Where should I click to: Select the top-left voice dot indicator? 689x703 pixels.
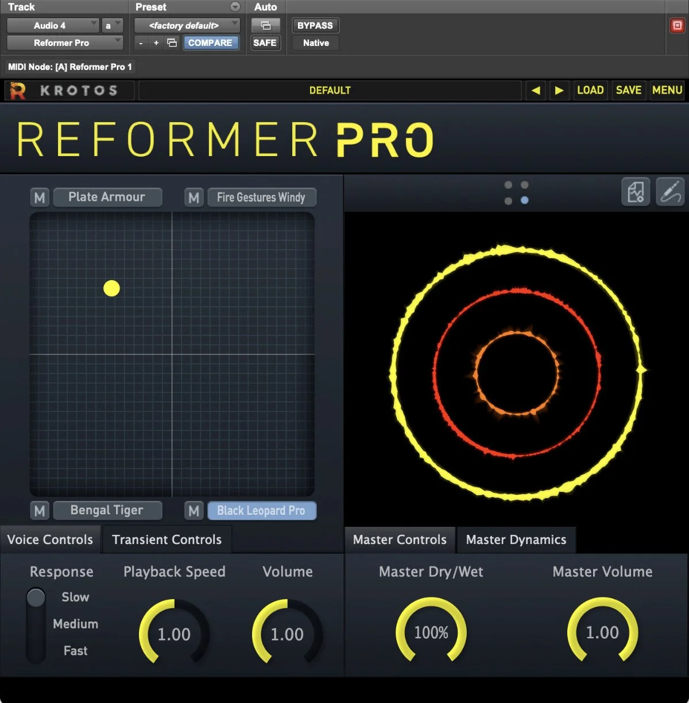coord(508,185)
